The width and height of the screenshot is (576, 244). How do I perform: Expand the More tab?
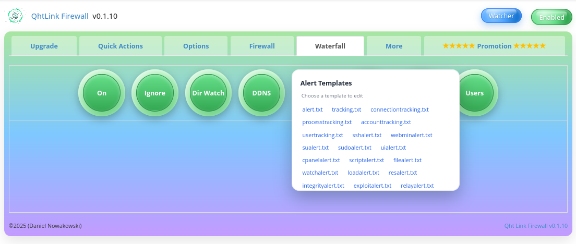point(394,46)
